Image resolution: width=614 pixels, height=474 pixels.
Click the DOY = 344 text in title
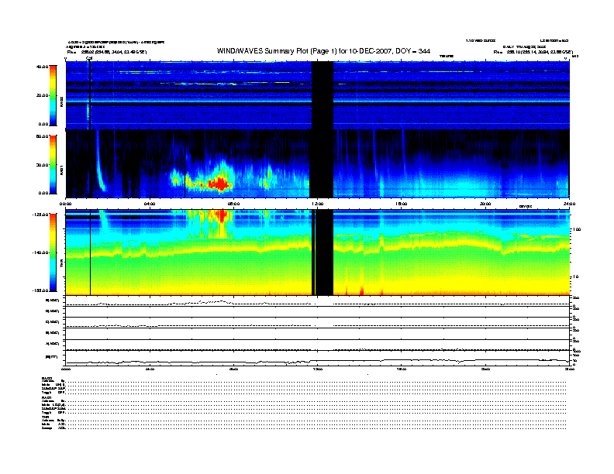point(412,51)
